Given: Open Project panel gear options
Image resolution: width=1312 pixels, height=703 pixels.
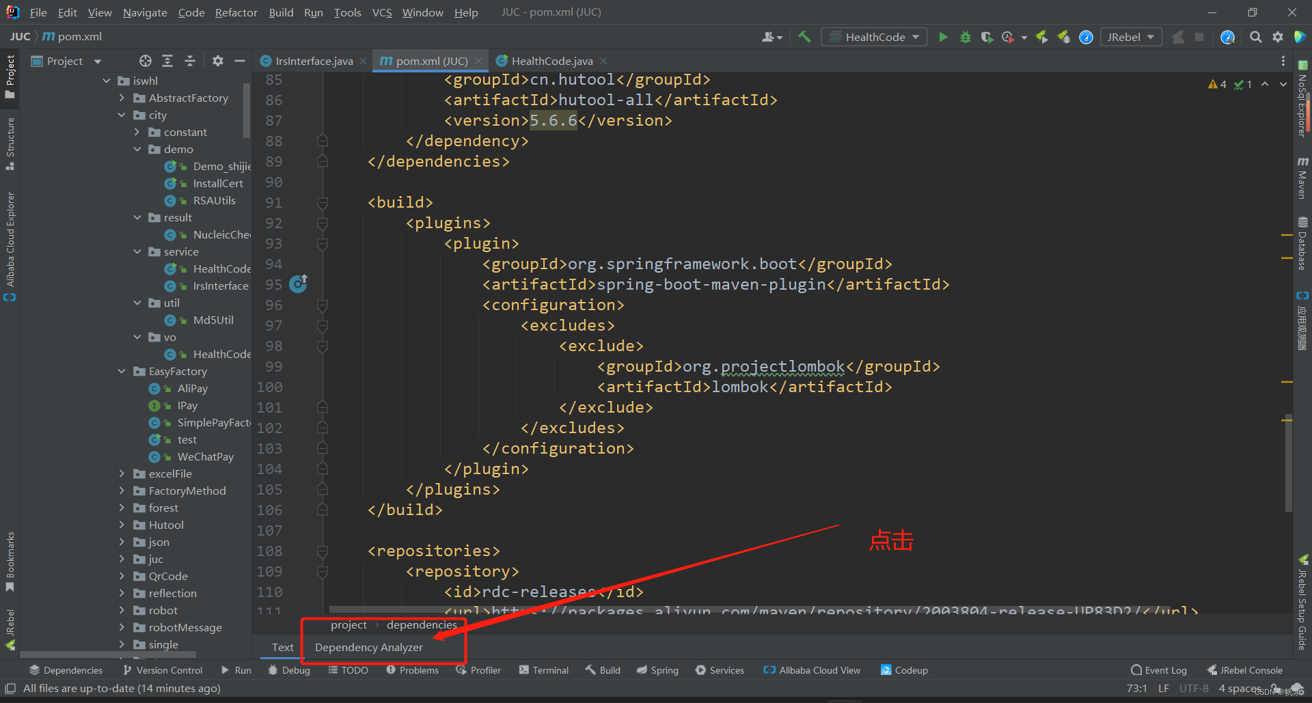Looking at the screenshot, I should (x=217, y=61).
